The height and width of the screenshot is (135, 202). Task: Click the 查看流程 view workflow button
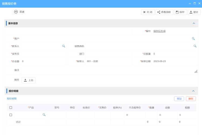164,12
